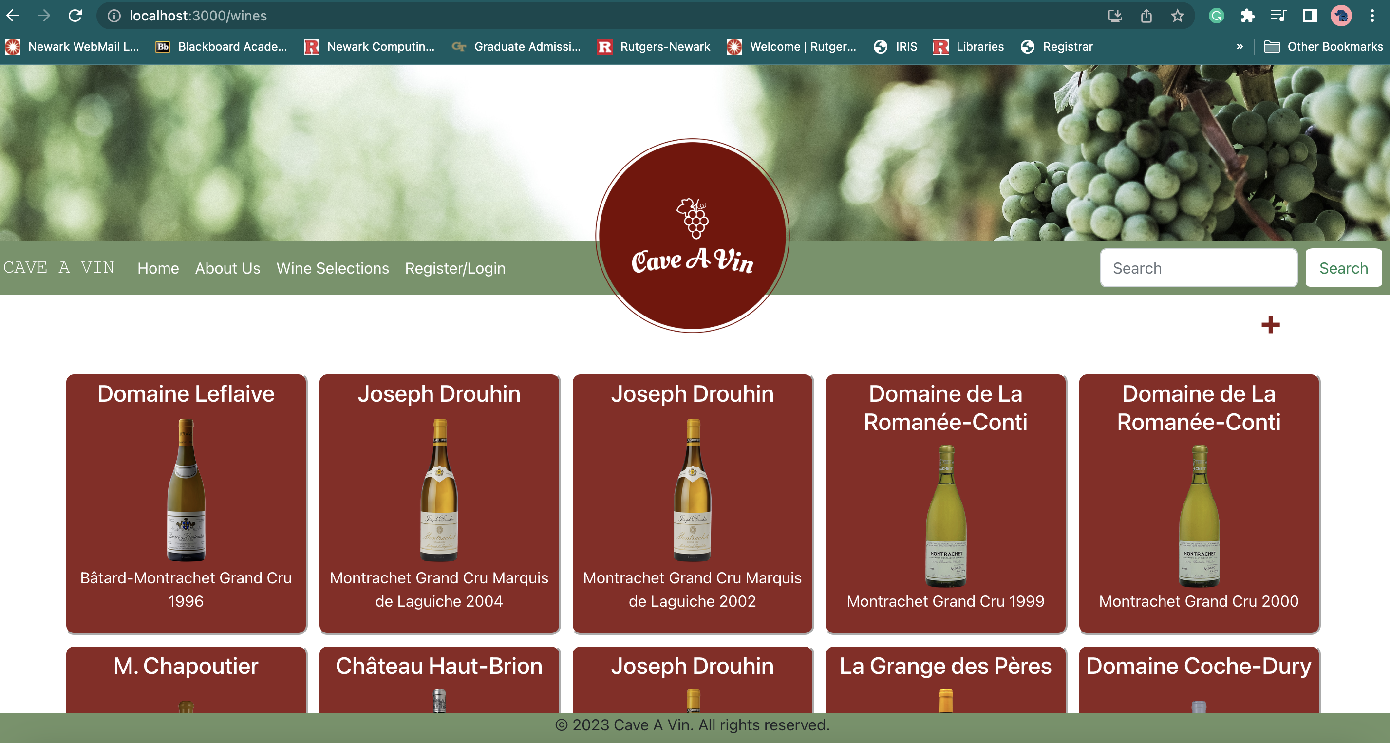Open the Grammarly extension icon
Image resolution: width=1390 pixels, height=743 pixels.
(x=1216, y=16)
